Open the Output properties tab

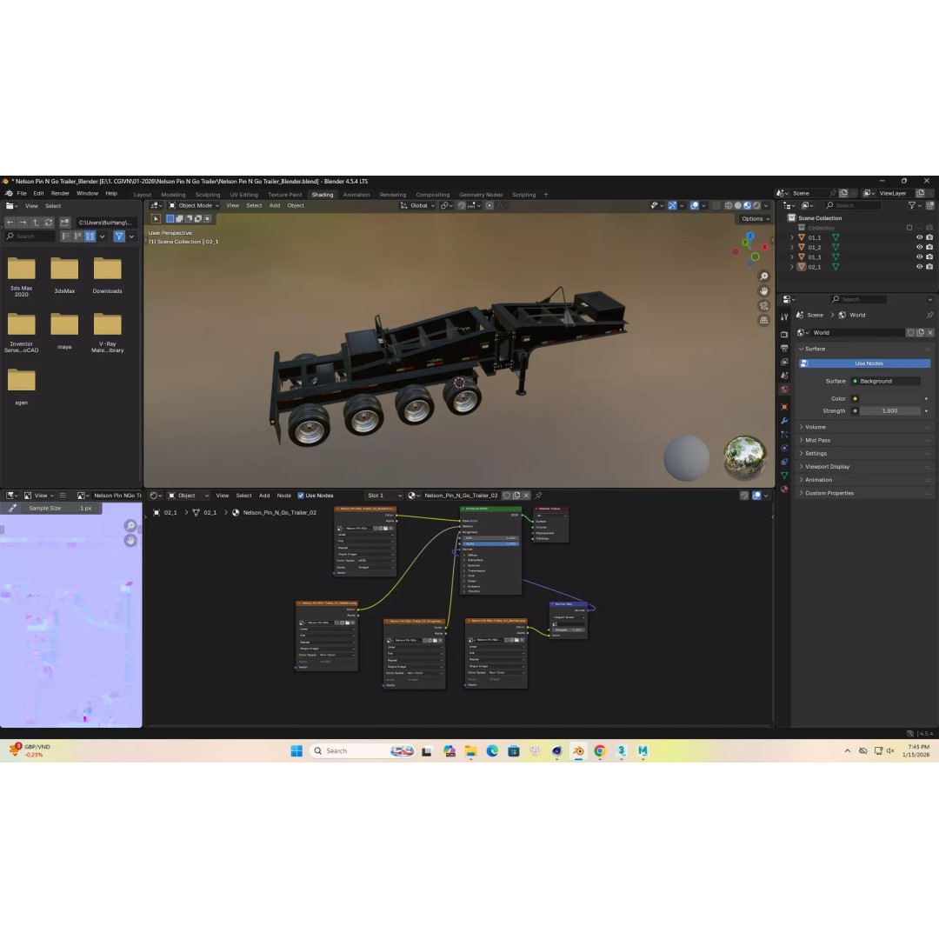click(784, 348)
